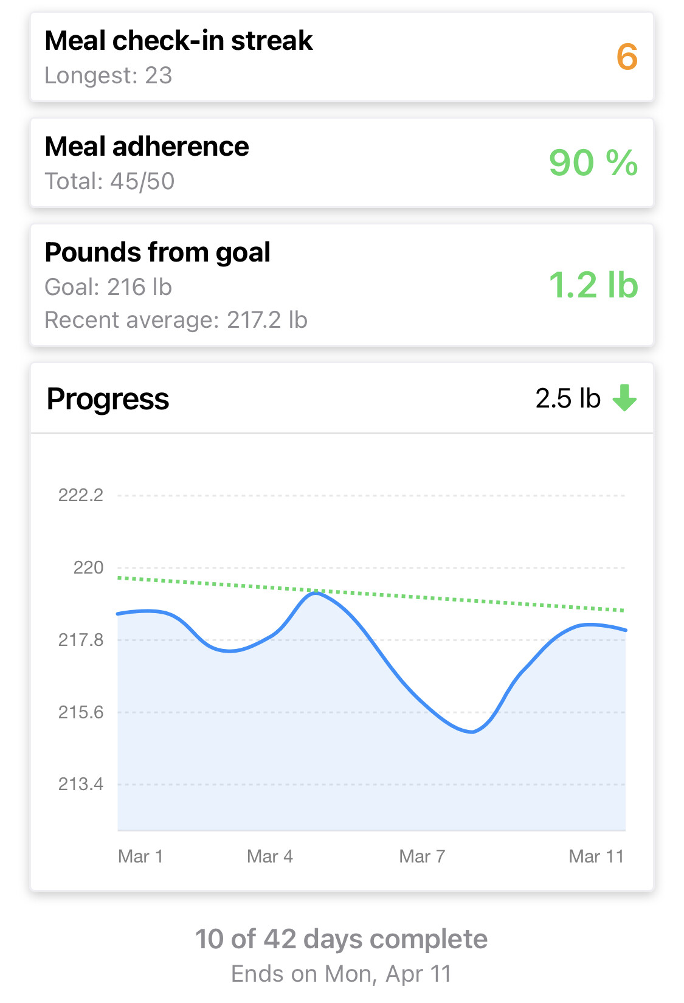The height and width of the screenshot is (1003, 684).
Task: Open the Meal adherence card
Action: [x=342, y=163]
